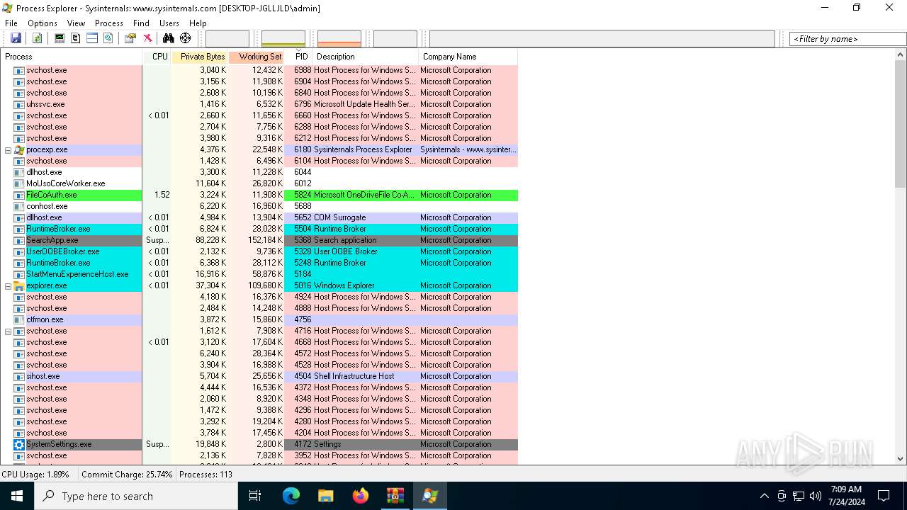Screen dimensions: 907x510
Task: Launch Microsoft Edge from the taskbar
Action: click(291, 496)
